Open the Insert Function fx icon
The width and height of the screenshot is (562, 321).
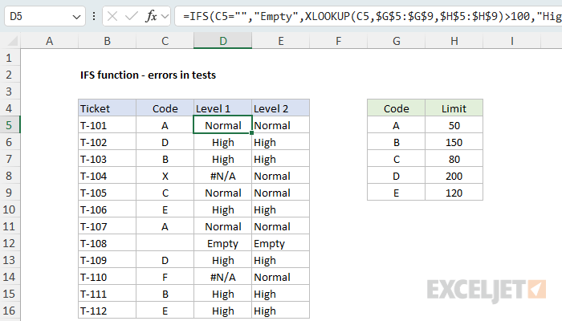coord(151,16)
